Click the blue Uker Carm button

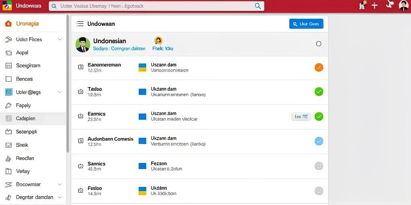click(x=306, y=24)
